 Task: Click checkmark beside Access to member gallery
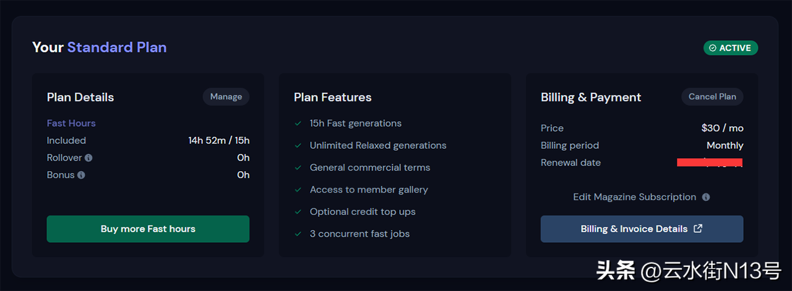298,190
